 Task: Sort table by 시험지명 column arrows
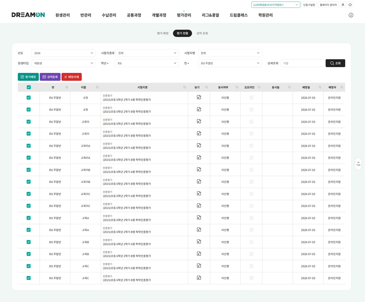[x=185, y=87]
